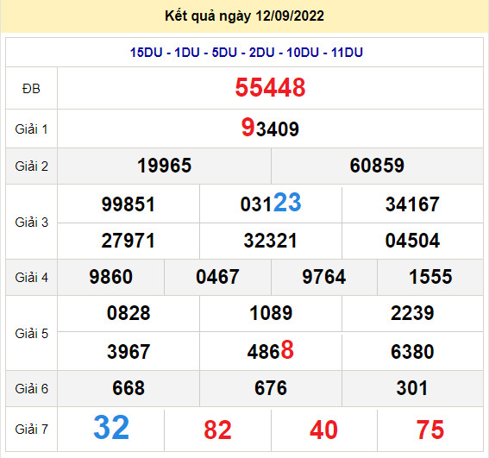Click the highlighted number 03123
The width and height of the screenshot is (489, 458).
tap(271, 203)
